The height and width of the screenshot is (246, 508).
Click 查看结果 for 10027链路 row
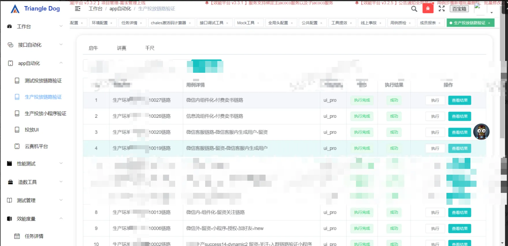[459, 100]
